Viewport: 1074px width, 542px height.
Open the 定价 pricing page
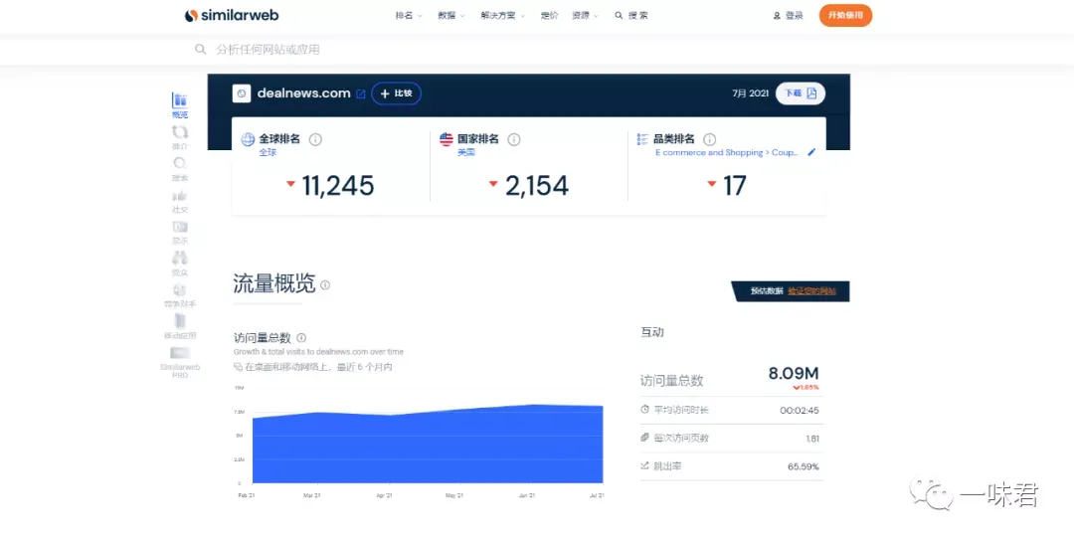549,15
